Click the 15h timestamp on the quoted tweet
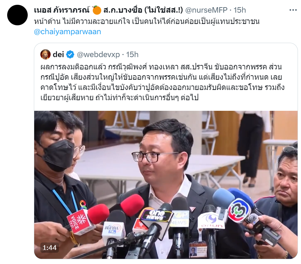301x264 pixels. [132, 55]
